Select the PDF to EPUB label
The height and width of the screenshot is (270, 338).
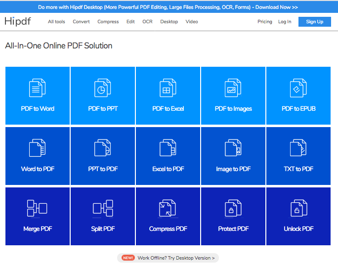coord(298,108)
